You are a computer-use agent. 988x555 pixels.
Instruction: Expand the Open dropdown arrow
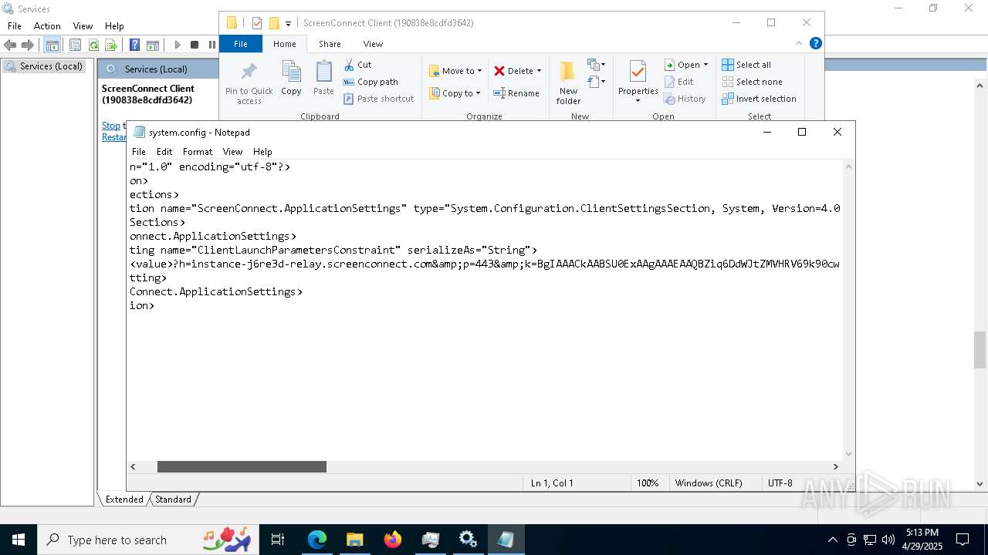(x=705, y=65)
